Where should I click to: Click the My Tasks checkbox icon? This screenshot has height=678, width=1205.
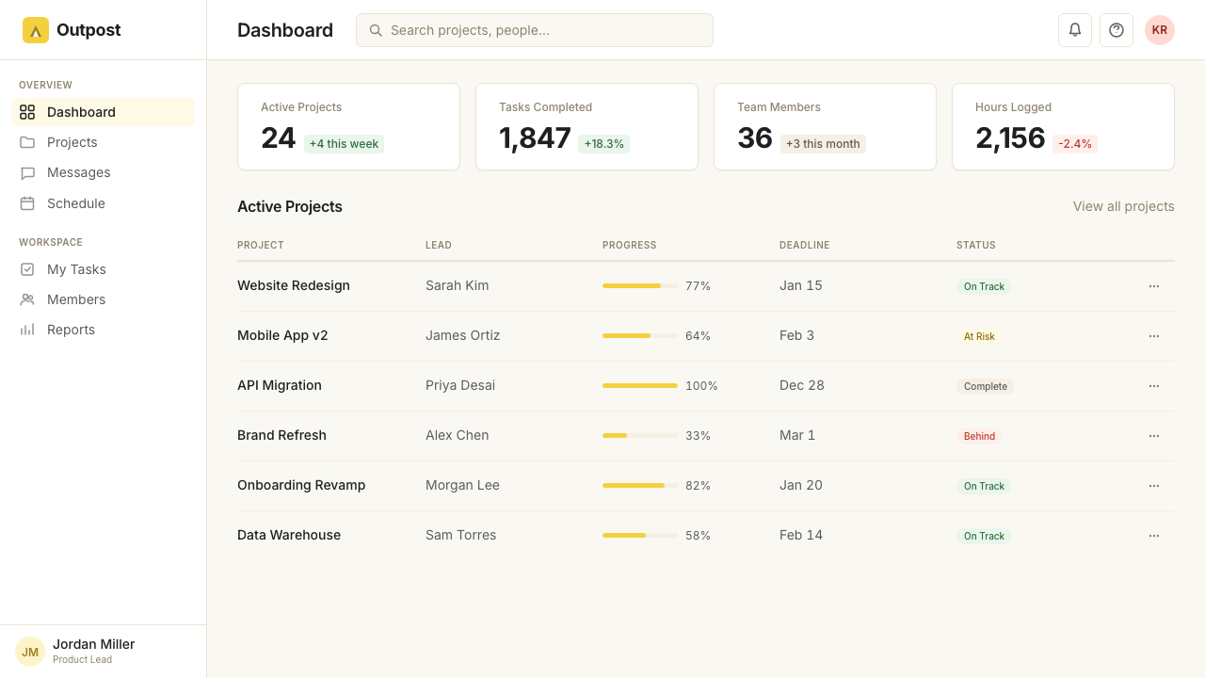27,269
